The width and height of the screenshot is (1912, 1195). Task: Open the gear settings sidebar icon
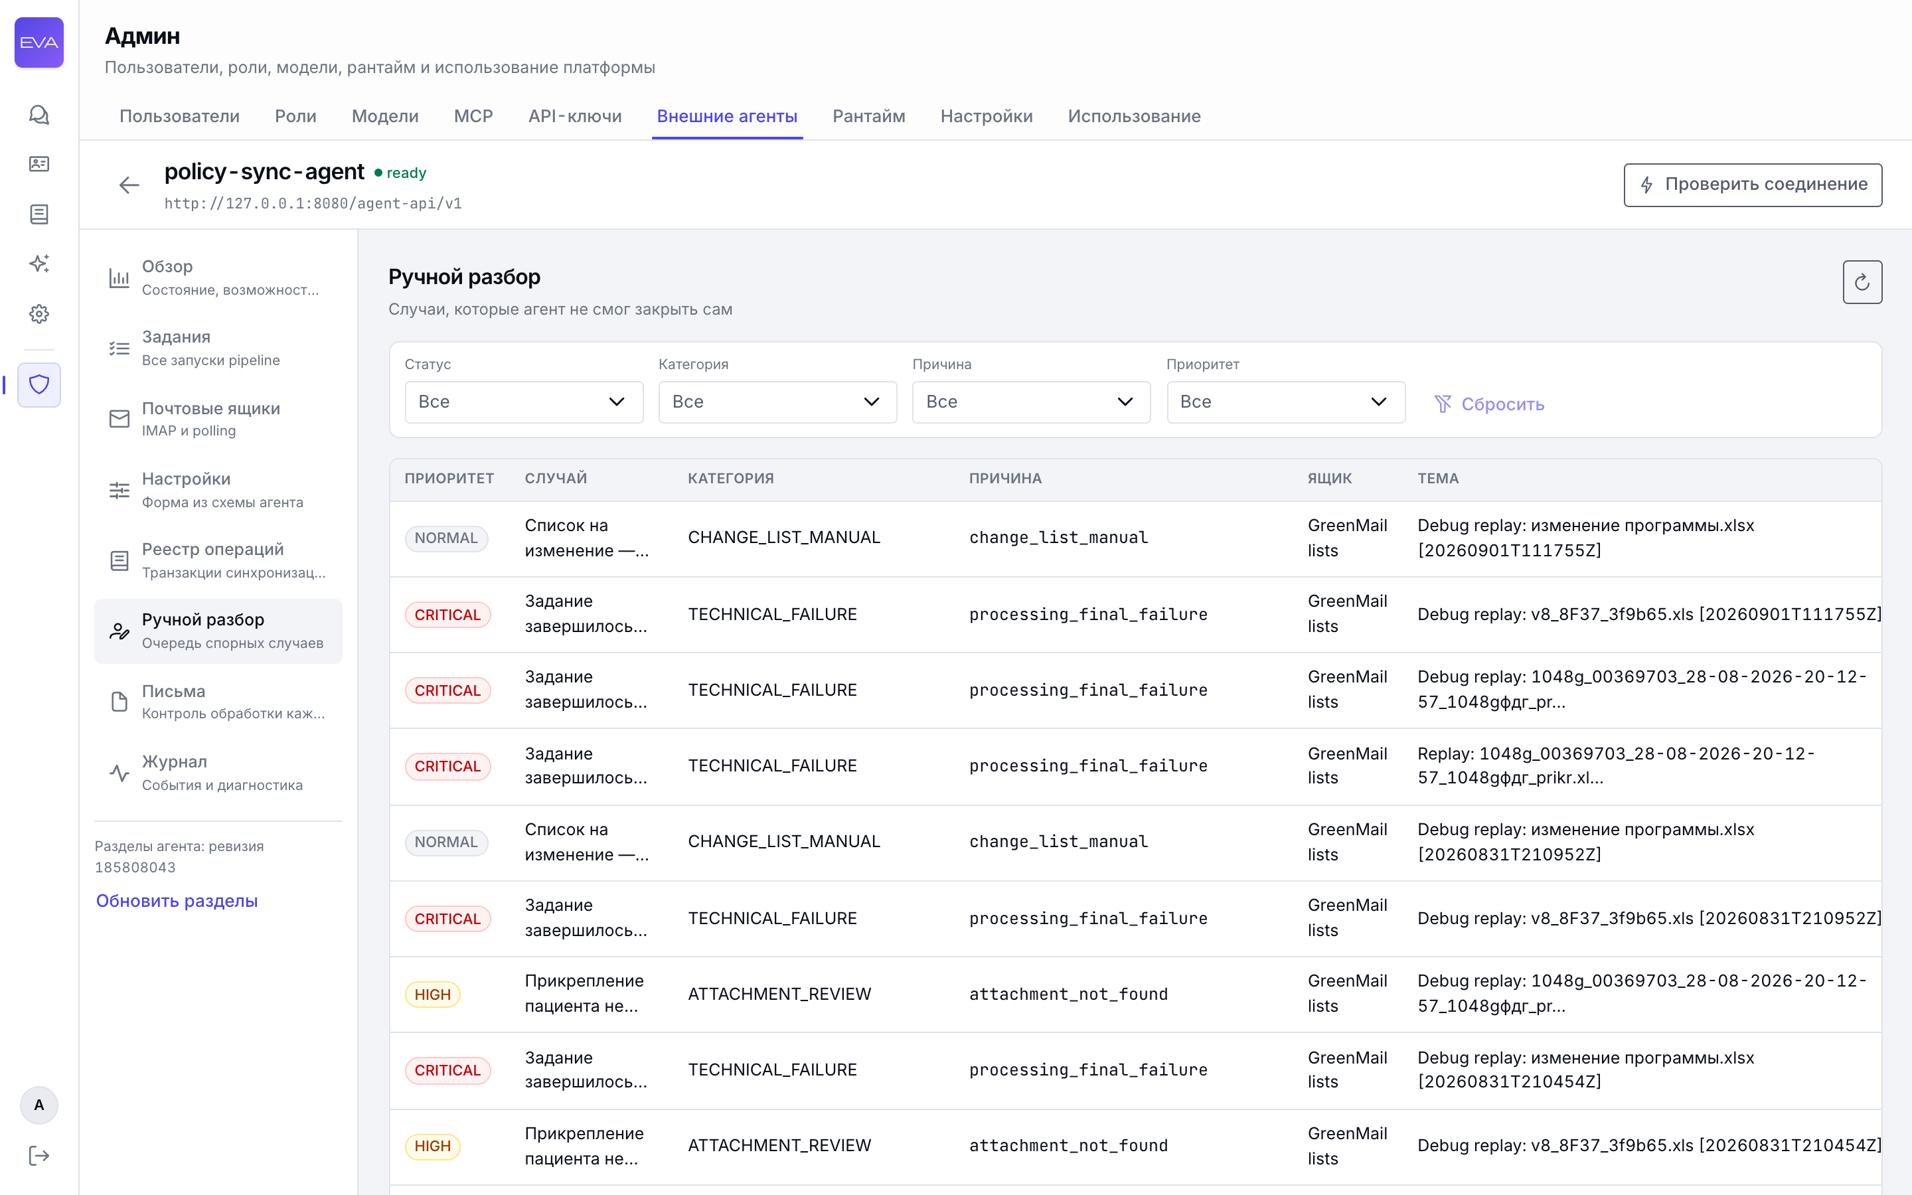click(39, 314)
